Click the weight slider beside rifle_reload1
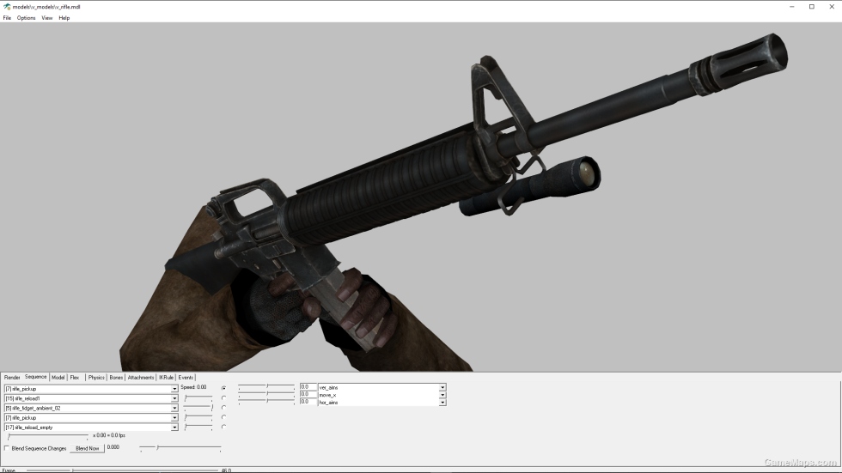The image size is (842, 473). 198,398
